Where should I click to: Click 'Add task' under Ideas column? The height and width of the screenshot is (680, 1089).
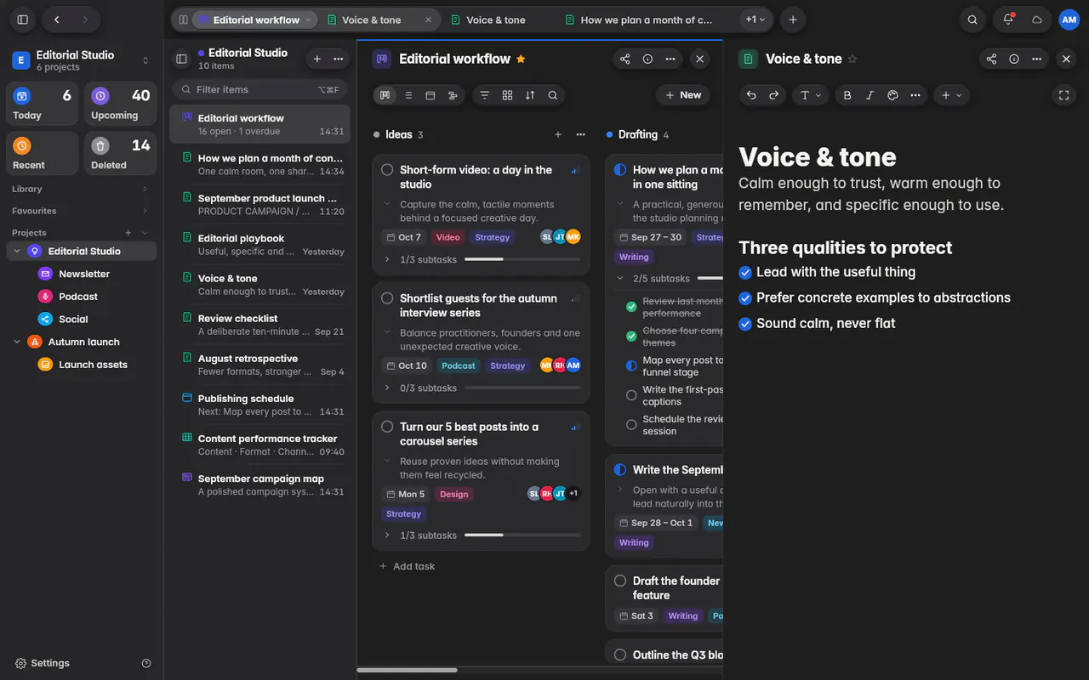(x=407, y=566)
